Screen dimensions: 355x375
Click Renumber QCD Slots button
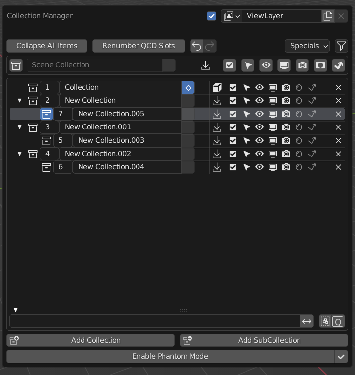point(138,46)
